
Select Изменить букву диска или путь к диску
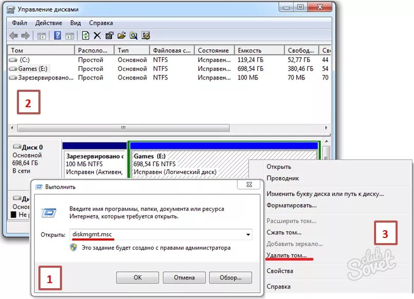325,194
